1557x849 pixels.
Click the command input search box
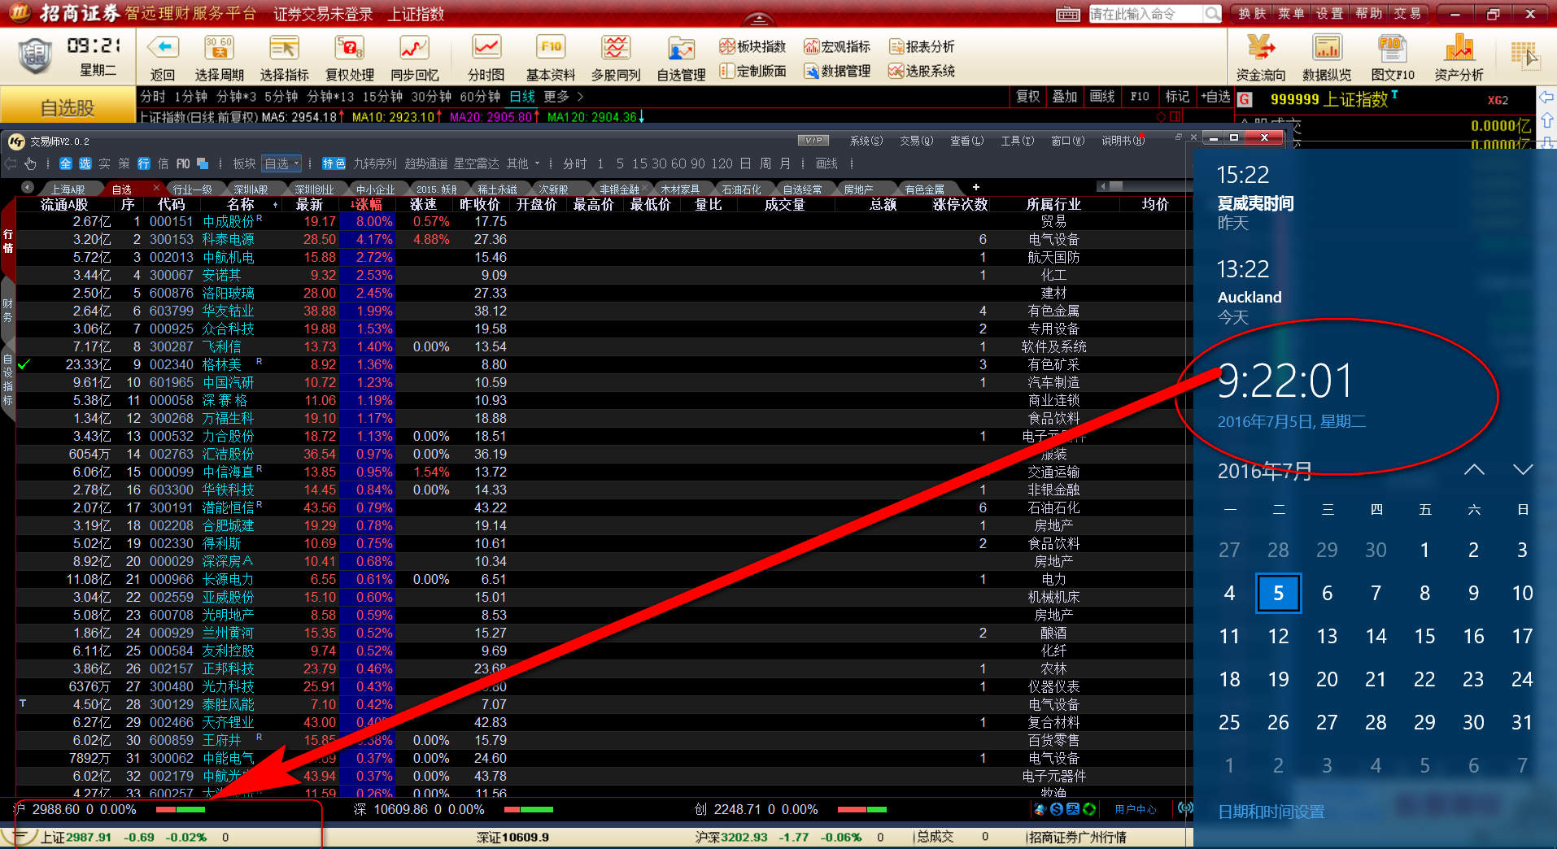1145,14
